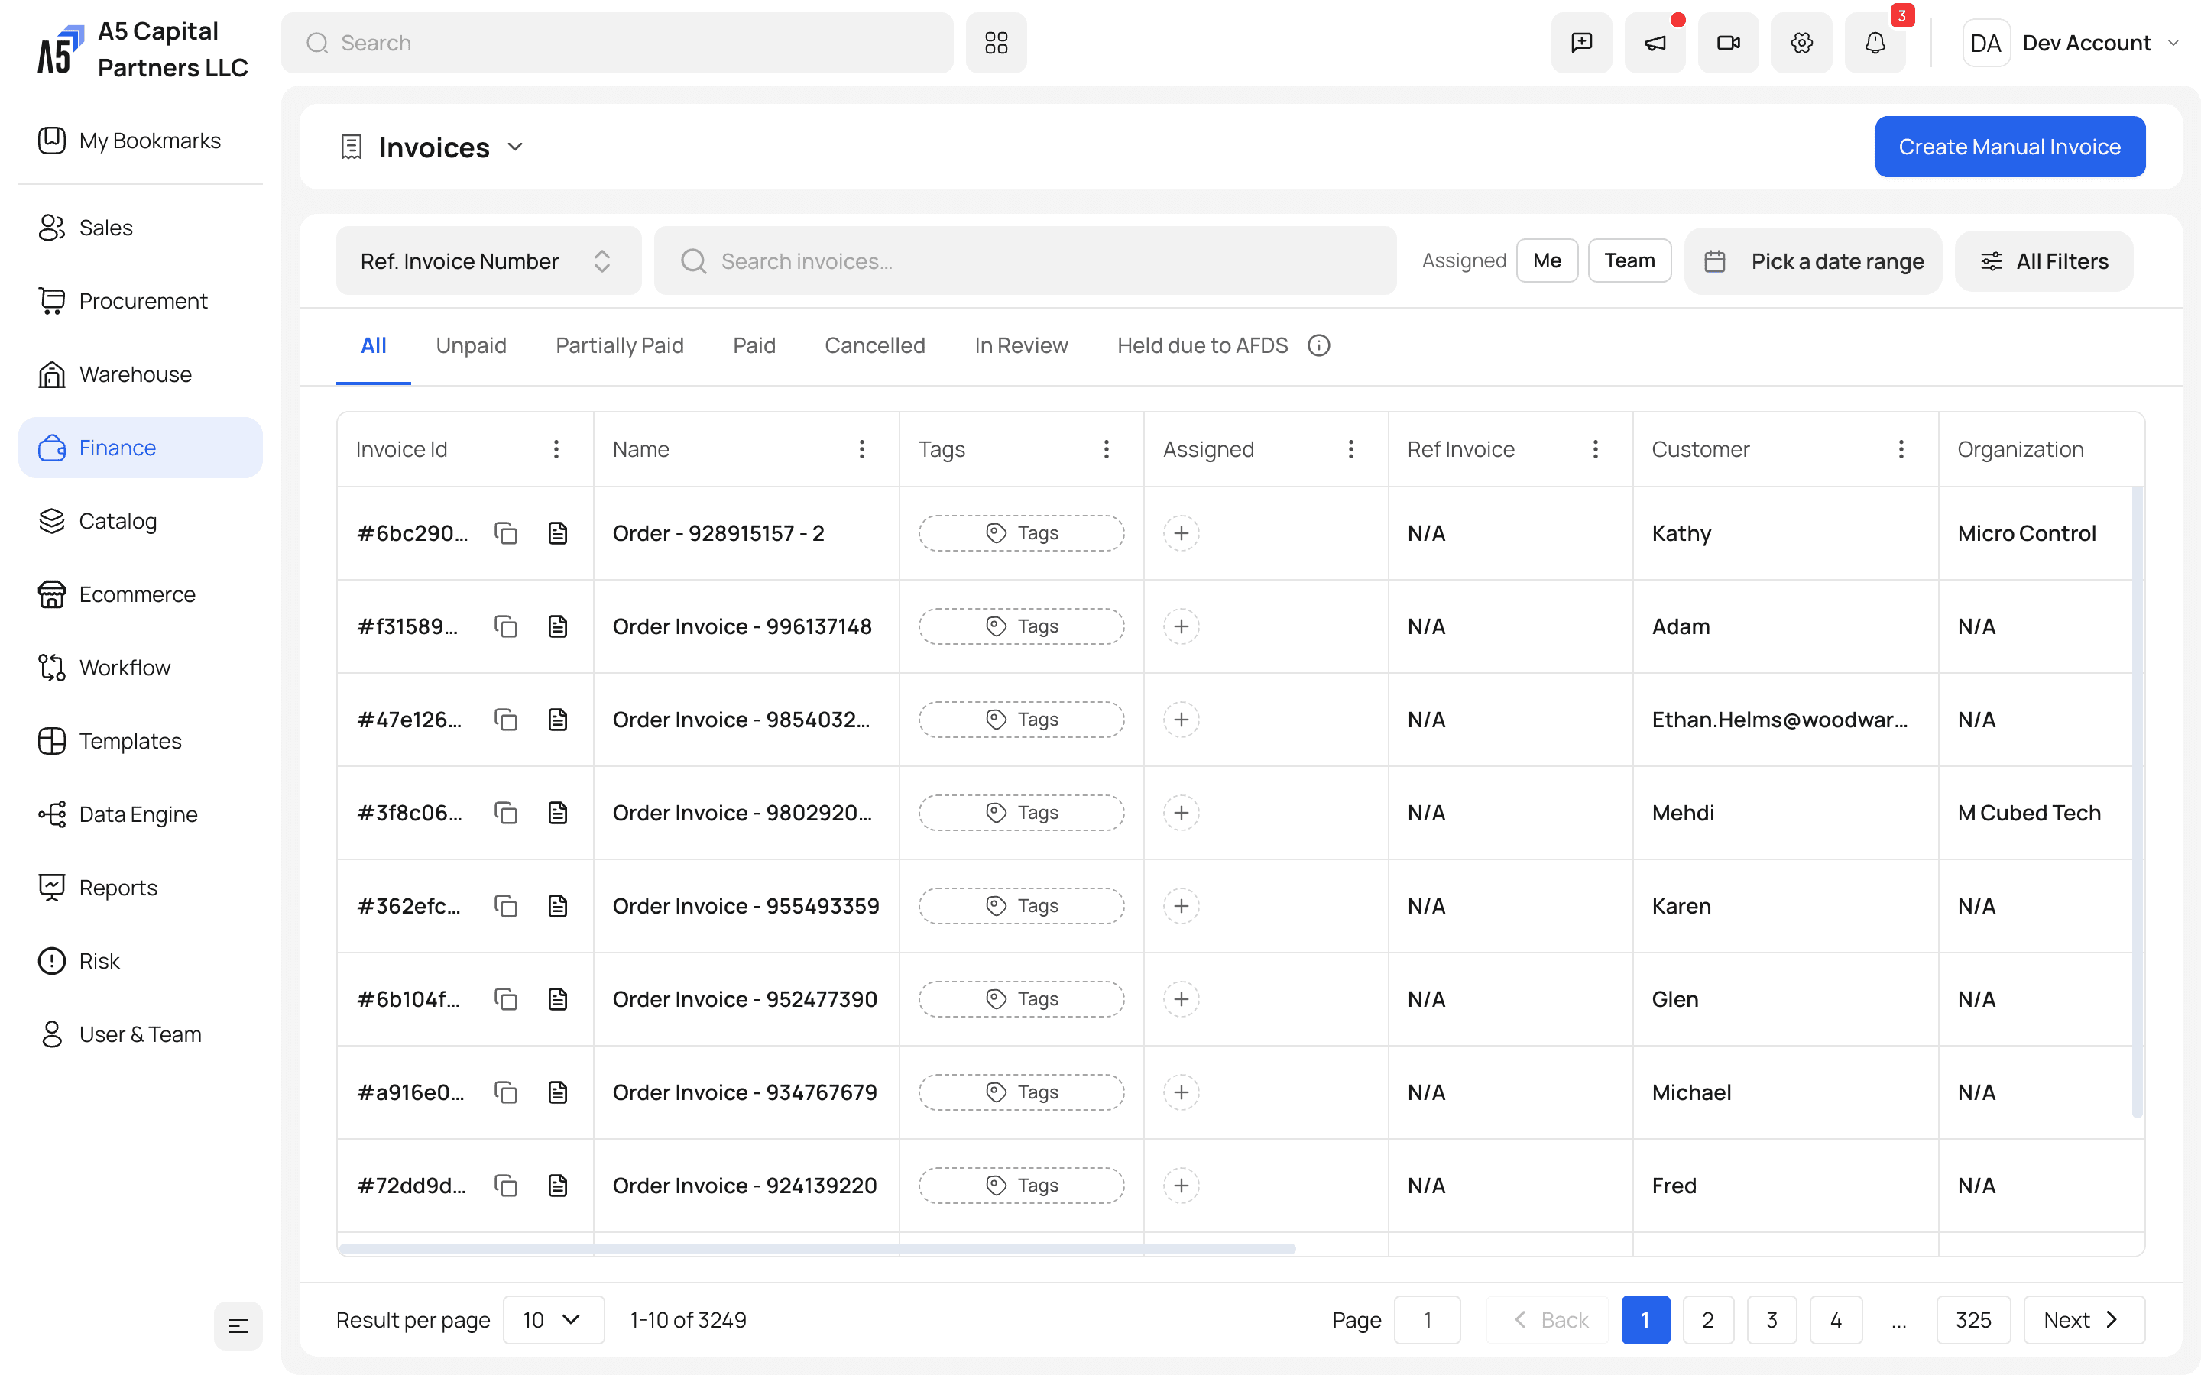Open Pick a date range picker
2201x1375 pixels.
(x=1814, y=261)
